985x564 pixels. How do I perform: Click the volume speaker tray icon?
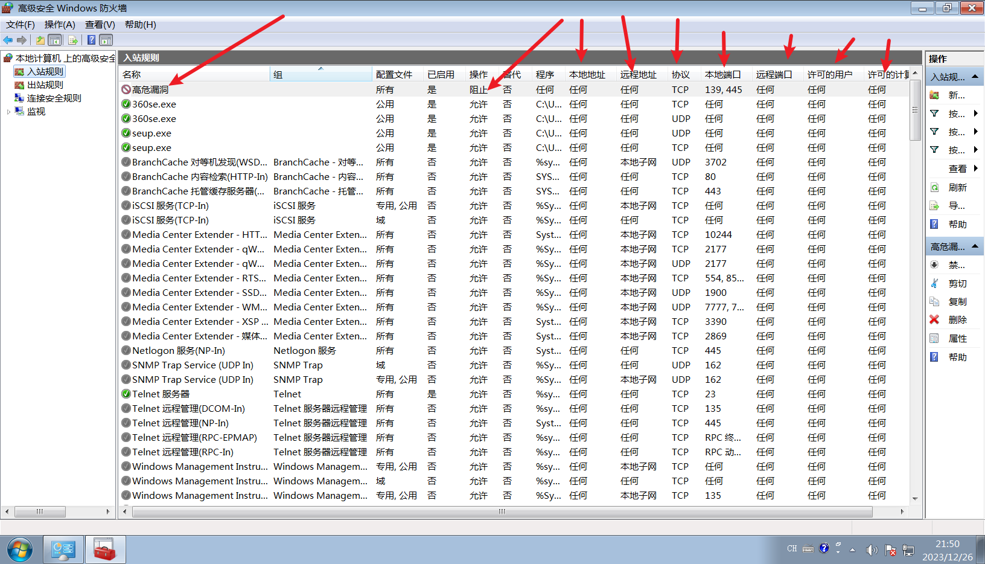872,550
